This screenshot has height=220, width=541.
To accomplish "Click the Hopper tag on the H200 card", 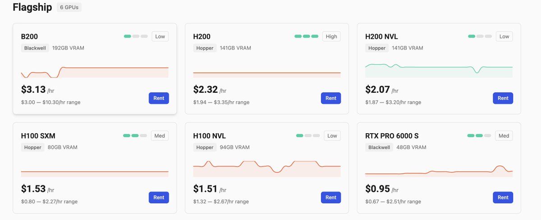I will tap(205, 48).
